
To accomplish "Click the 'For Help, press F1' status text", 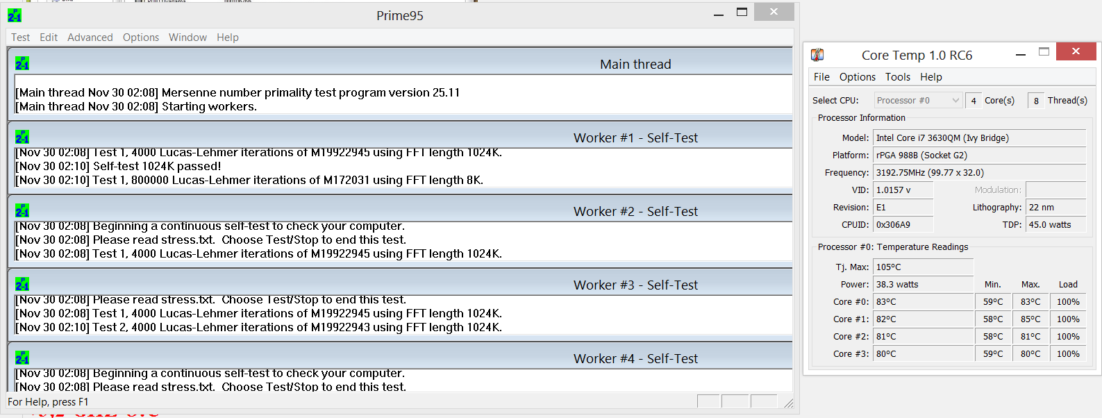I will [48, 402].
